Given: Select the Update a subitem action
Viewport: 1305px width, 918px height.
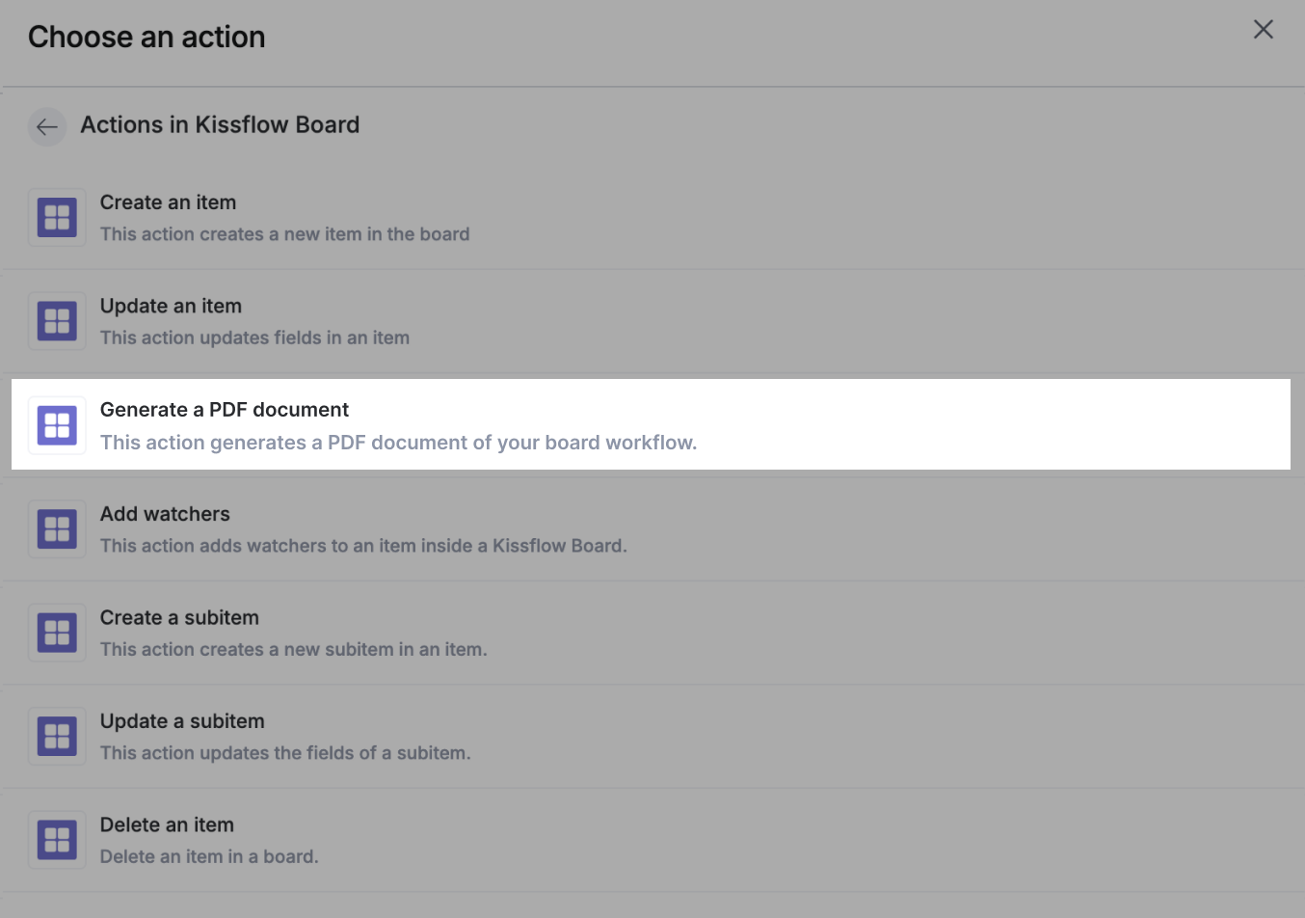Looking at the screenshot, I should point(182,721).
